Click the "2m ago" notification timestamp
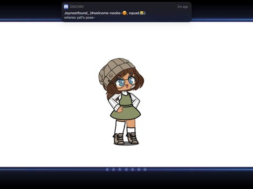The height and width of the screenshot is (189, 253). tap(183, 7)
